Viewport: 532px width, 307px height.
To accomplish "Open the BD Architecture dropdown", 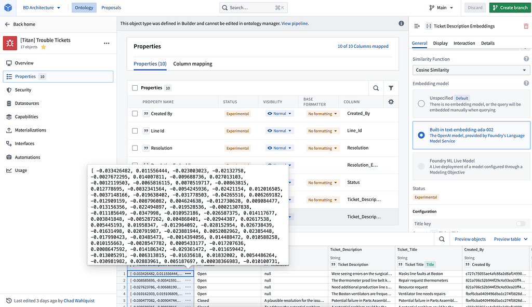I will 42,7.
